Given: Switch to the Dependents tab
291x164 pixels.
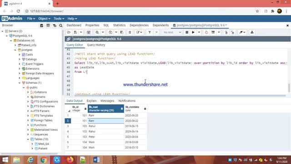Looking at the screenshot, I should [x=161, y=26].
